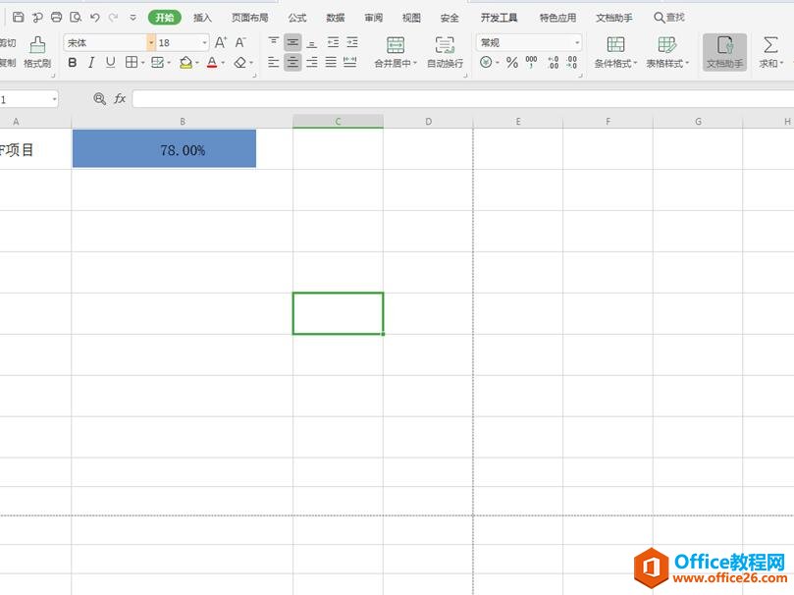This screenshot has height=595, width=794.
Task: Open the fill color dropdown arrow
Action: (x=195, y=63)
